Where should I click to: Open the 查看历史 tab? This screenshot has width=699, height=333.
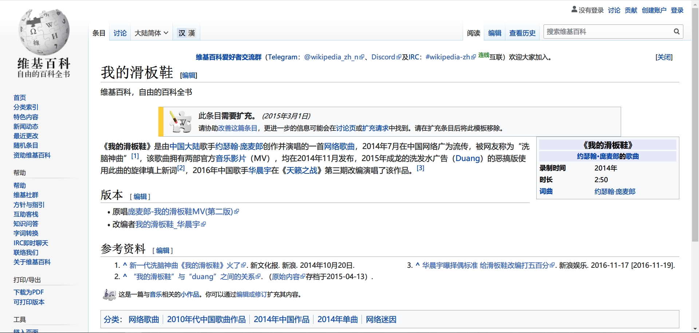(522, 33)
